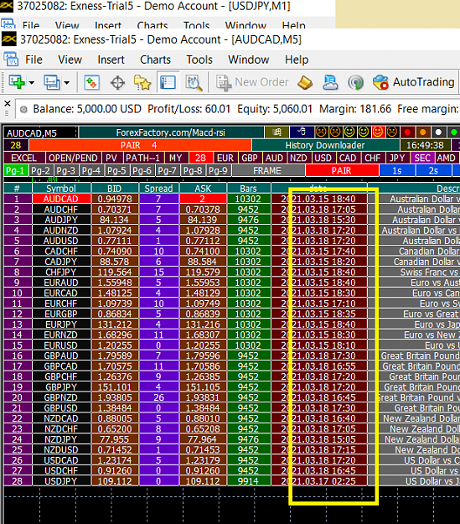460x524 pixels.
Task: Open MetaEditor gold diamond icon
Action: (305, 82)
